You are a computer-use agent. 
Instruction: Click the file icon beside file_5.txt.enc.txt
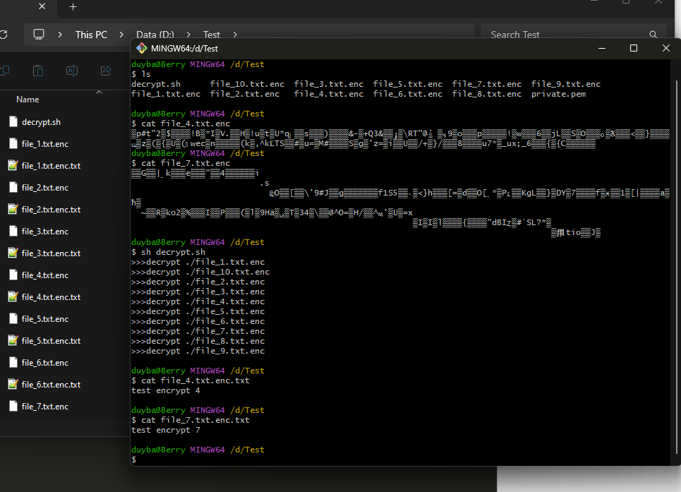(x=13, y=340)
